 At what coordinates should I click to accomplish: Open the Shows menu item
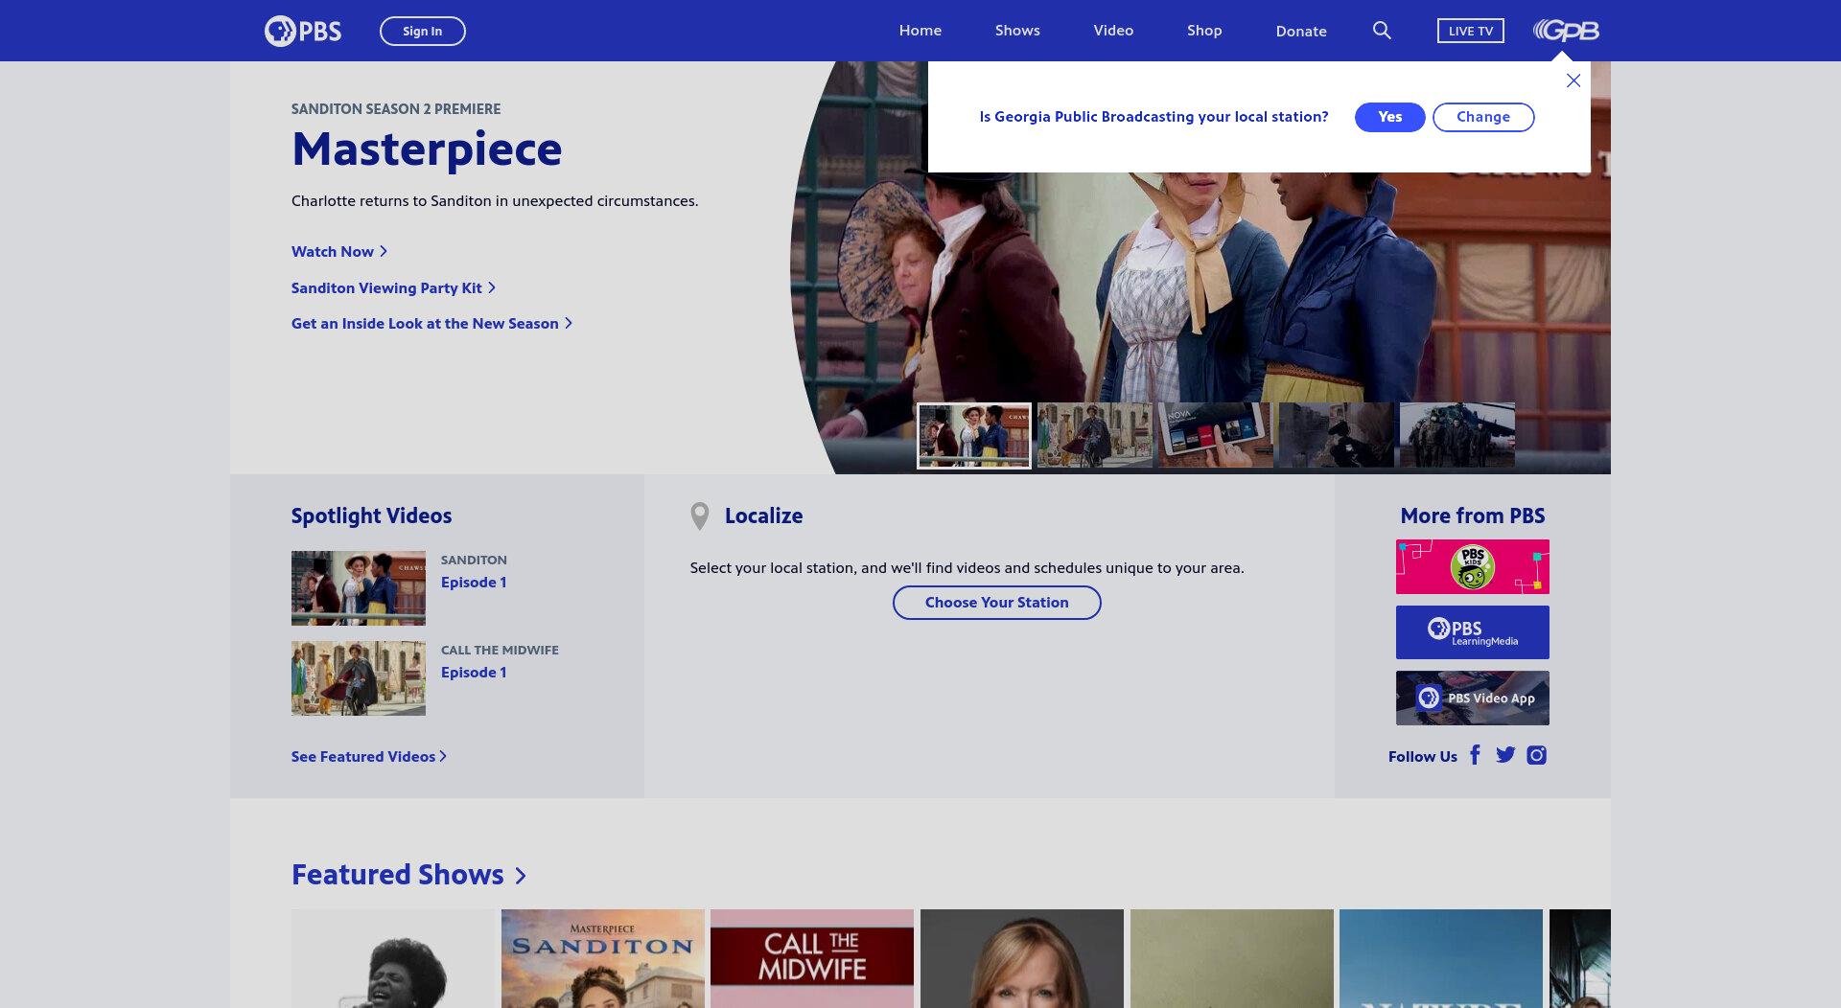pyautogui.click(x=1017, y=31)
